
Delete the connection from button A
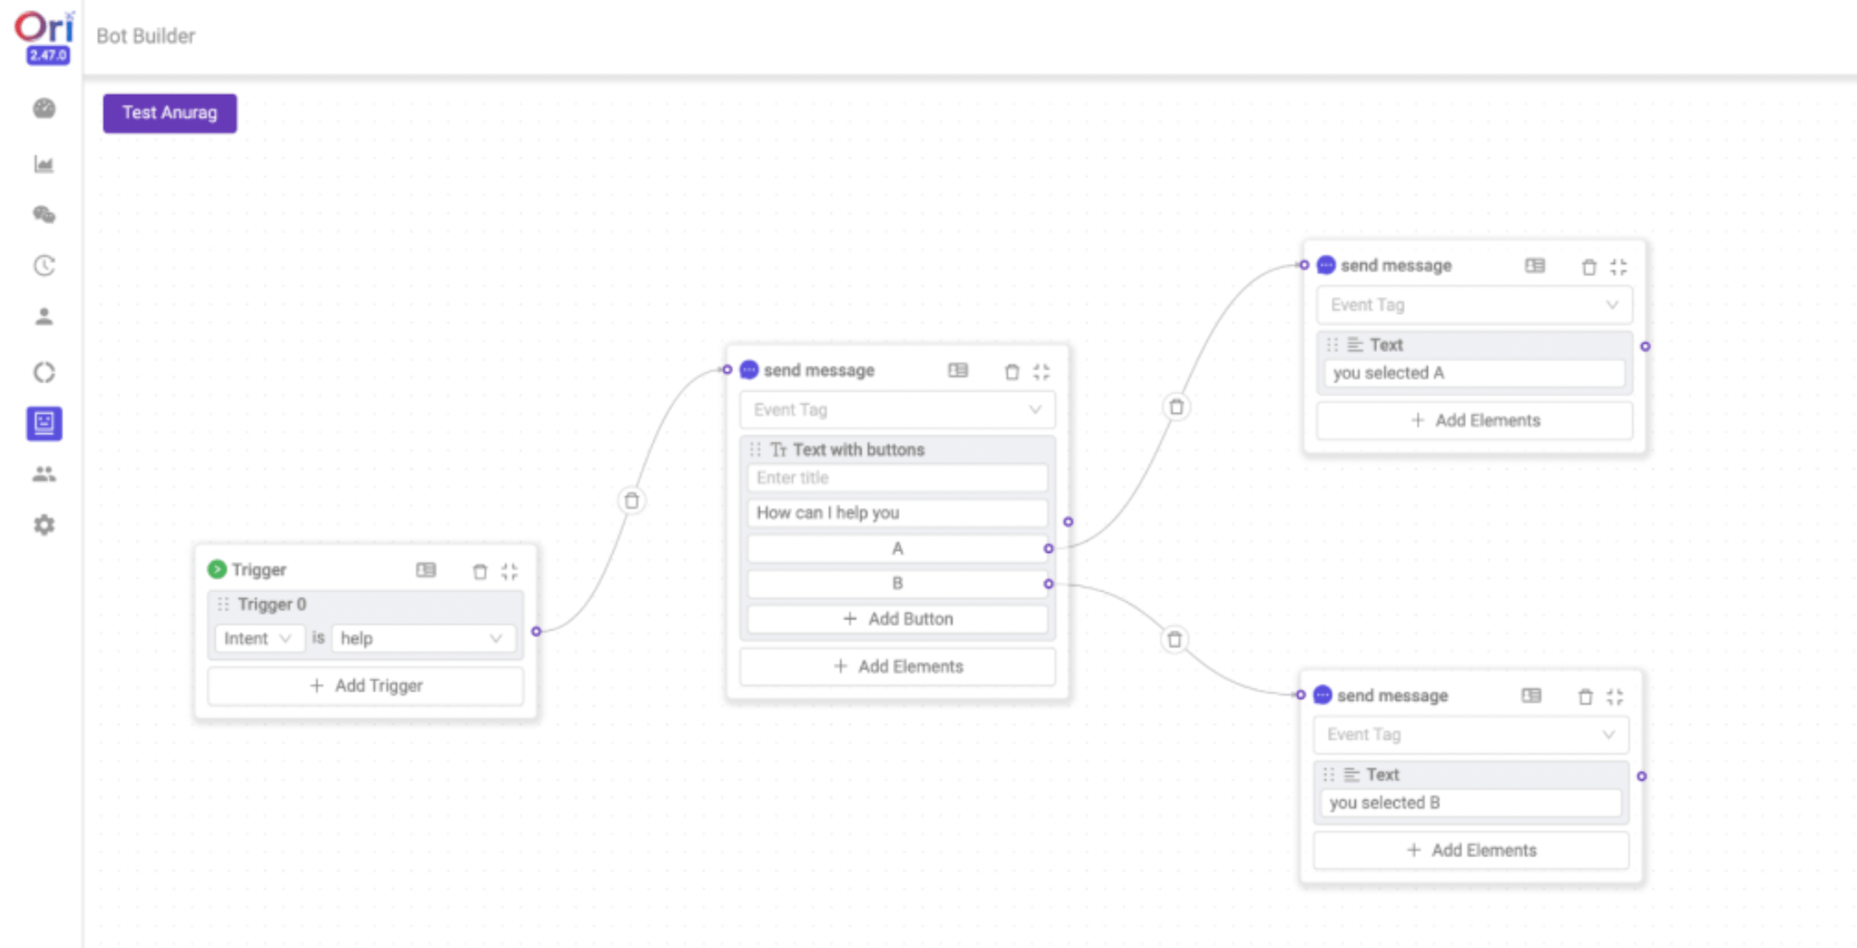[x=1176, y=407]
